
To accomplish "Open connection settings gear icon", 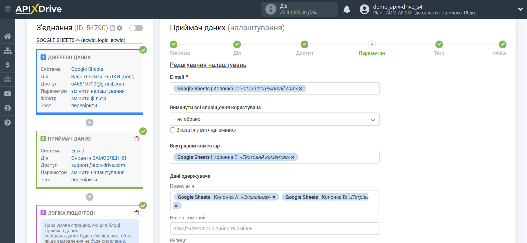I will coord(120,28).
